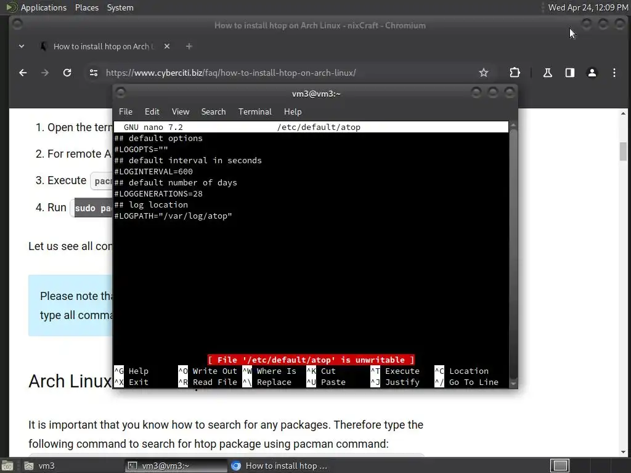Click the nano '^\ Replace' shortcut label
631x473 pixels.
pyautogui.click(x=267, y=382)
